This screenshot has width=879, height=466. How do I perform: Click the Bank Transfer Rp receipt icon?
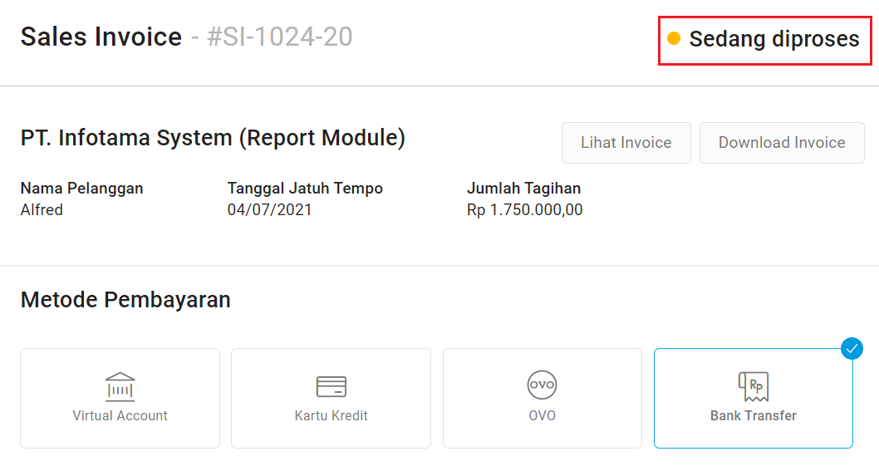click(754, 386)
